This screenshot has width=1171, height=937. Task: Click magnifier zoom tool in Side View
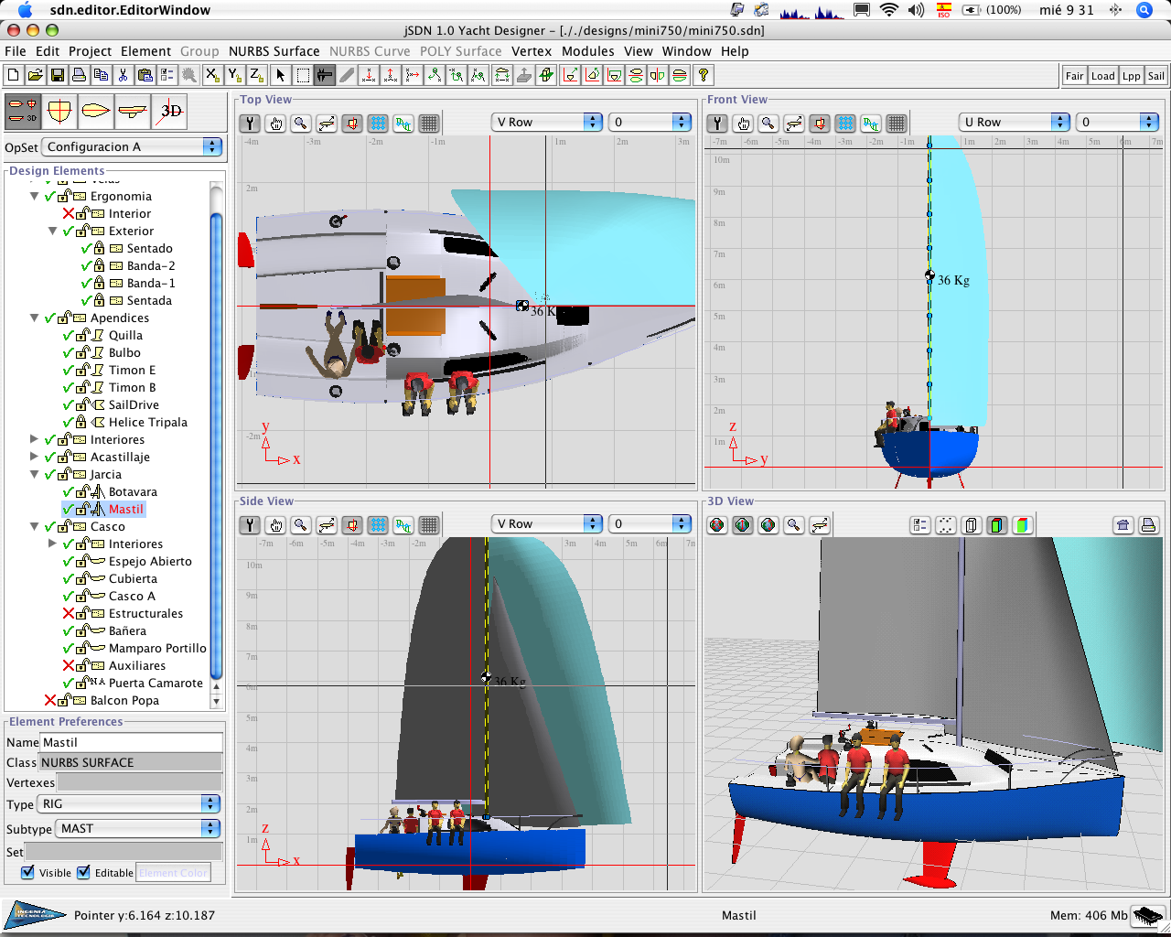tap(301, 524)
